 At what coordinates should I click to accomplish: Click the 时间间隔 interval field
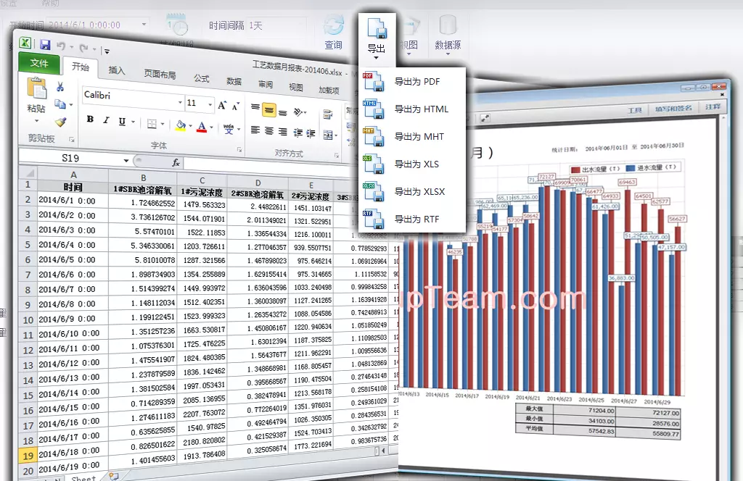pos(277,25)
